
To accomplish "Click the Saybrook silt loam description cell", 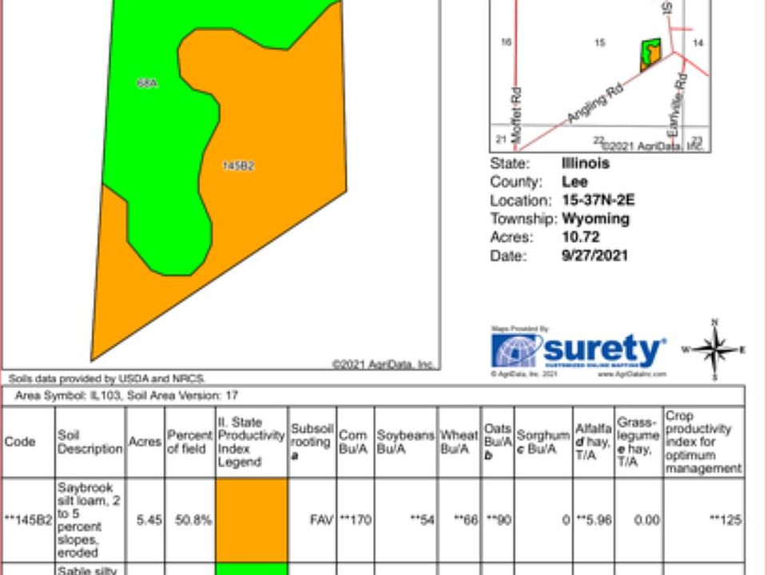I will [89, 520].
